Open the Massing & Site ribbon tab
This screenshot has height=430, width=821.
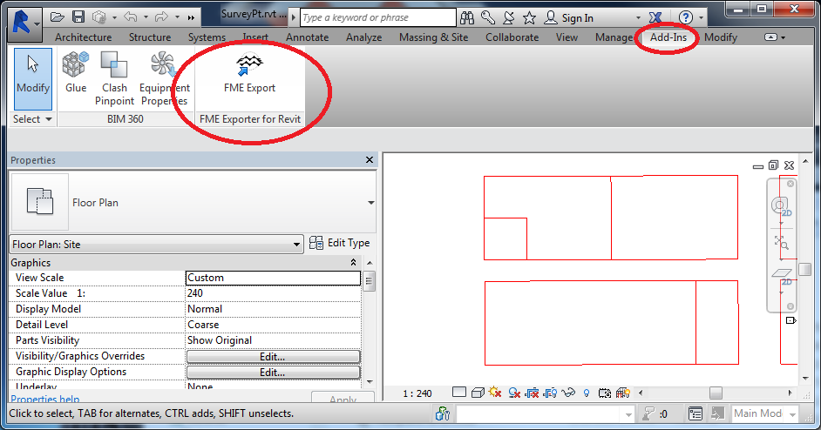433,37
